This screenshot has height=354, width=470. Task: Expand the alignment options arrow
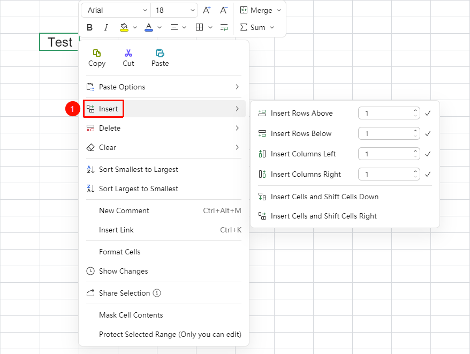click(184, 28)
